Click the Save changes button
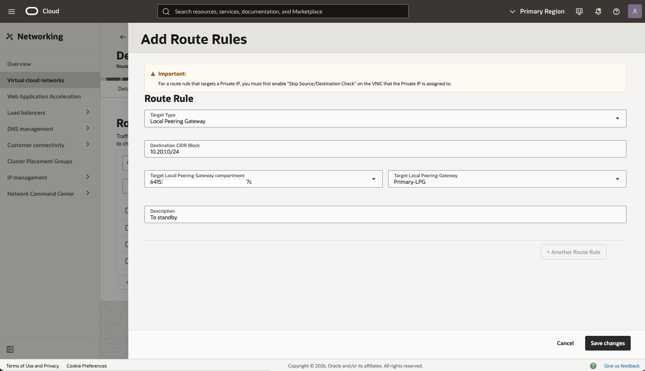 click(x=608, y=343)
